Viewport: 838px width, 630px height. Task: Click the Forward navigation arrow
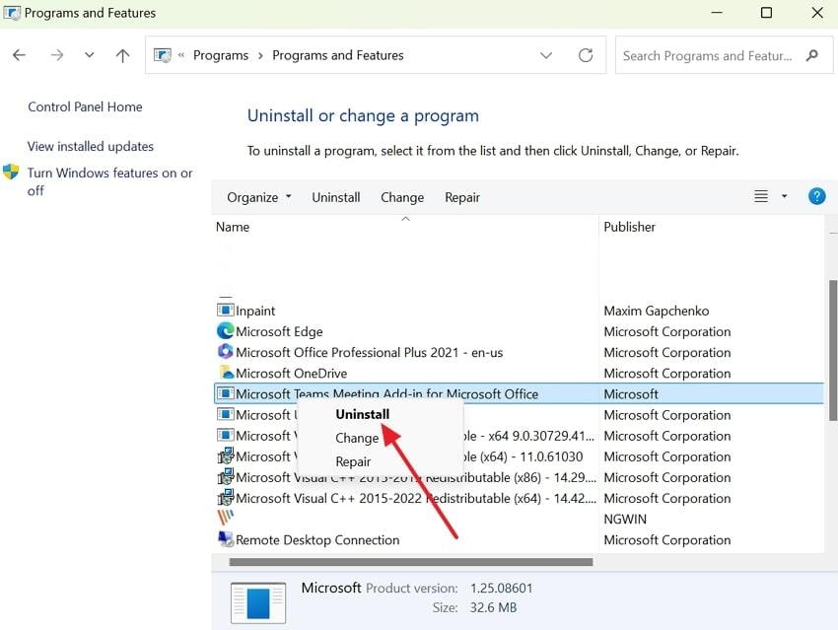pos(56,55)
